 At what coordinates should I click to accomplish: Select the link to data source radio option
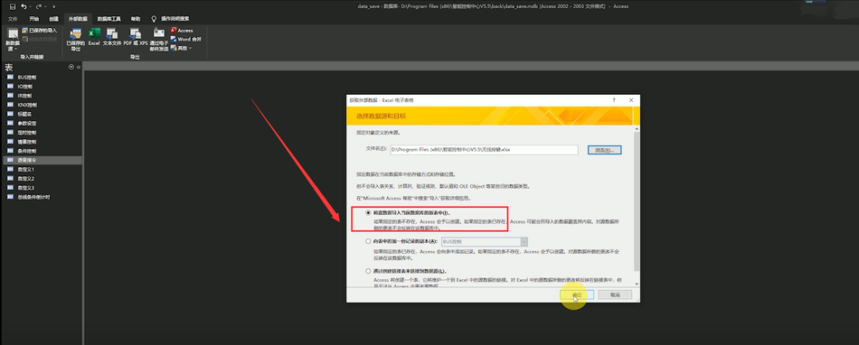(368, 271)
